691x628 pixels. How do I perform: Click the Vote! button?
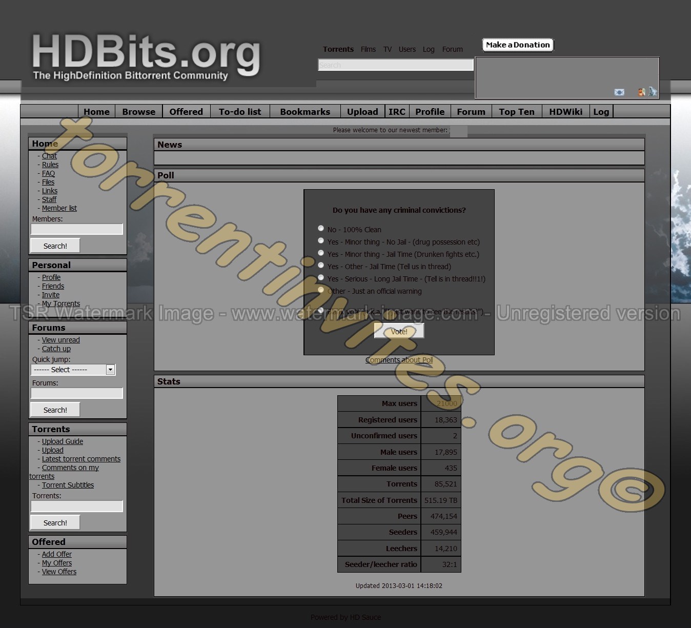pos(399,331)
